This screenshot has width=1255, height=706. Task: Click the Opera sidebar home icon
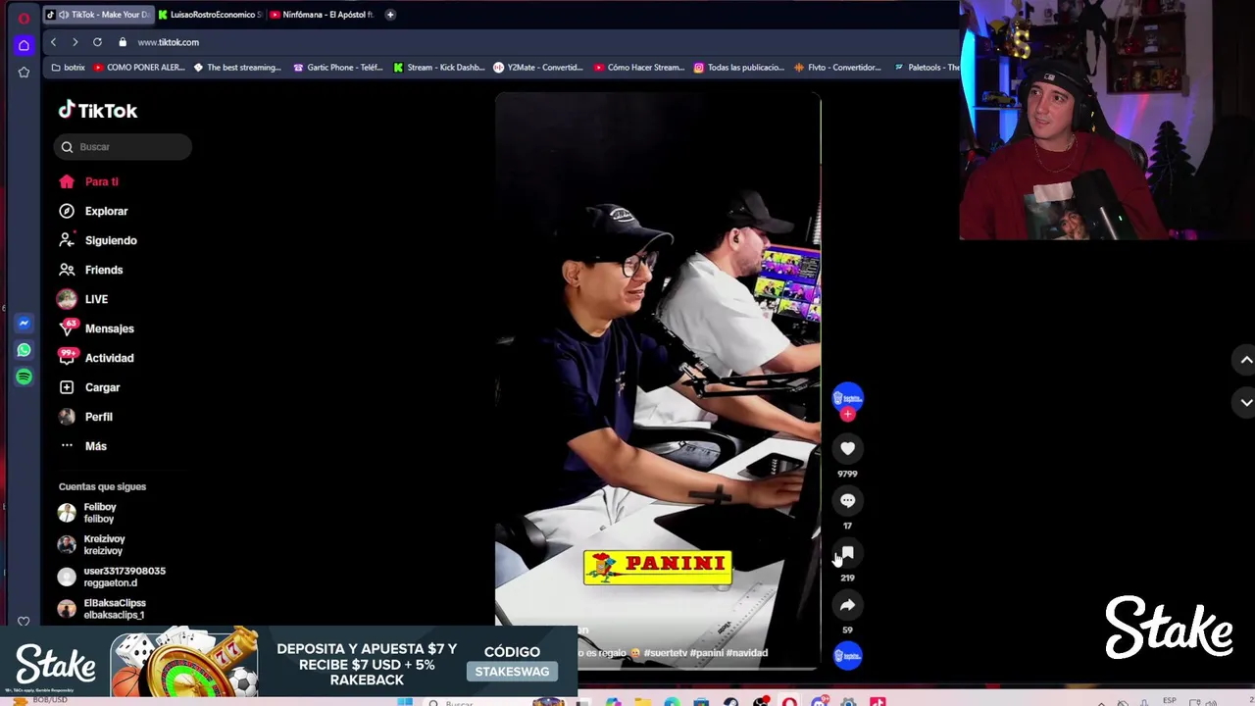(x=24, y=45)
